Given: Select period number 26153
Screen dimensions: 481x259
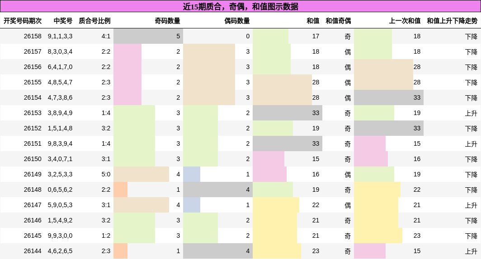Looking at the screenshot, I should coord(33,113).
